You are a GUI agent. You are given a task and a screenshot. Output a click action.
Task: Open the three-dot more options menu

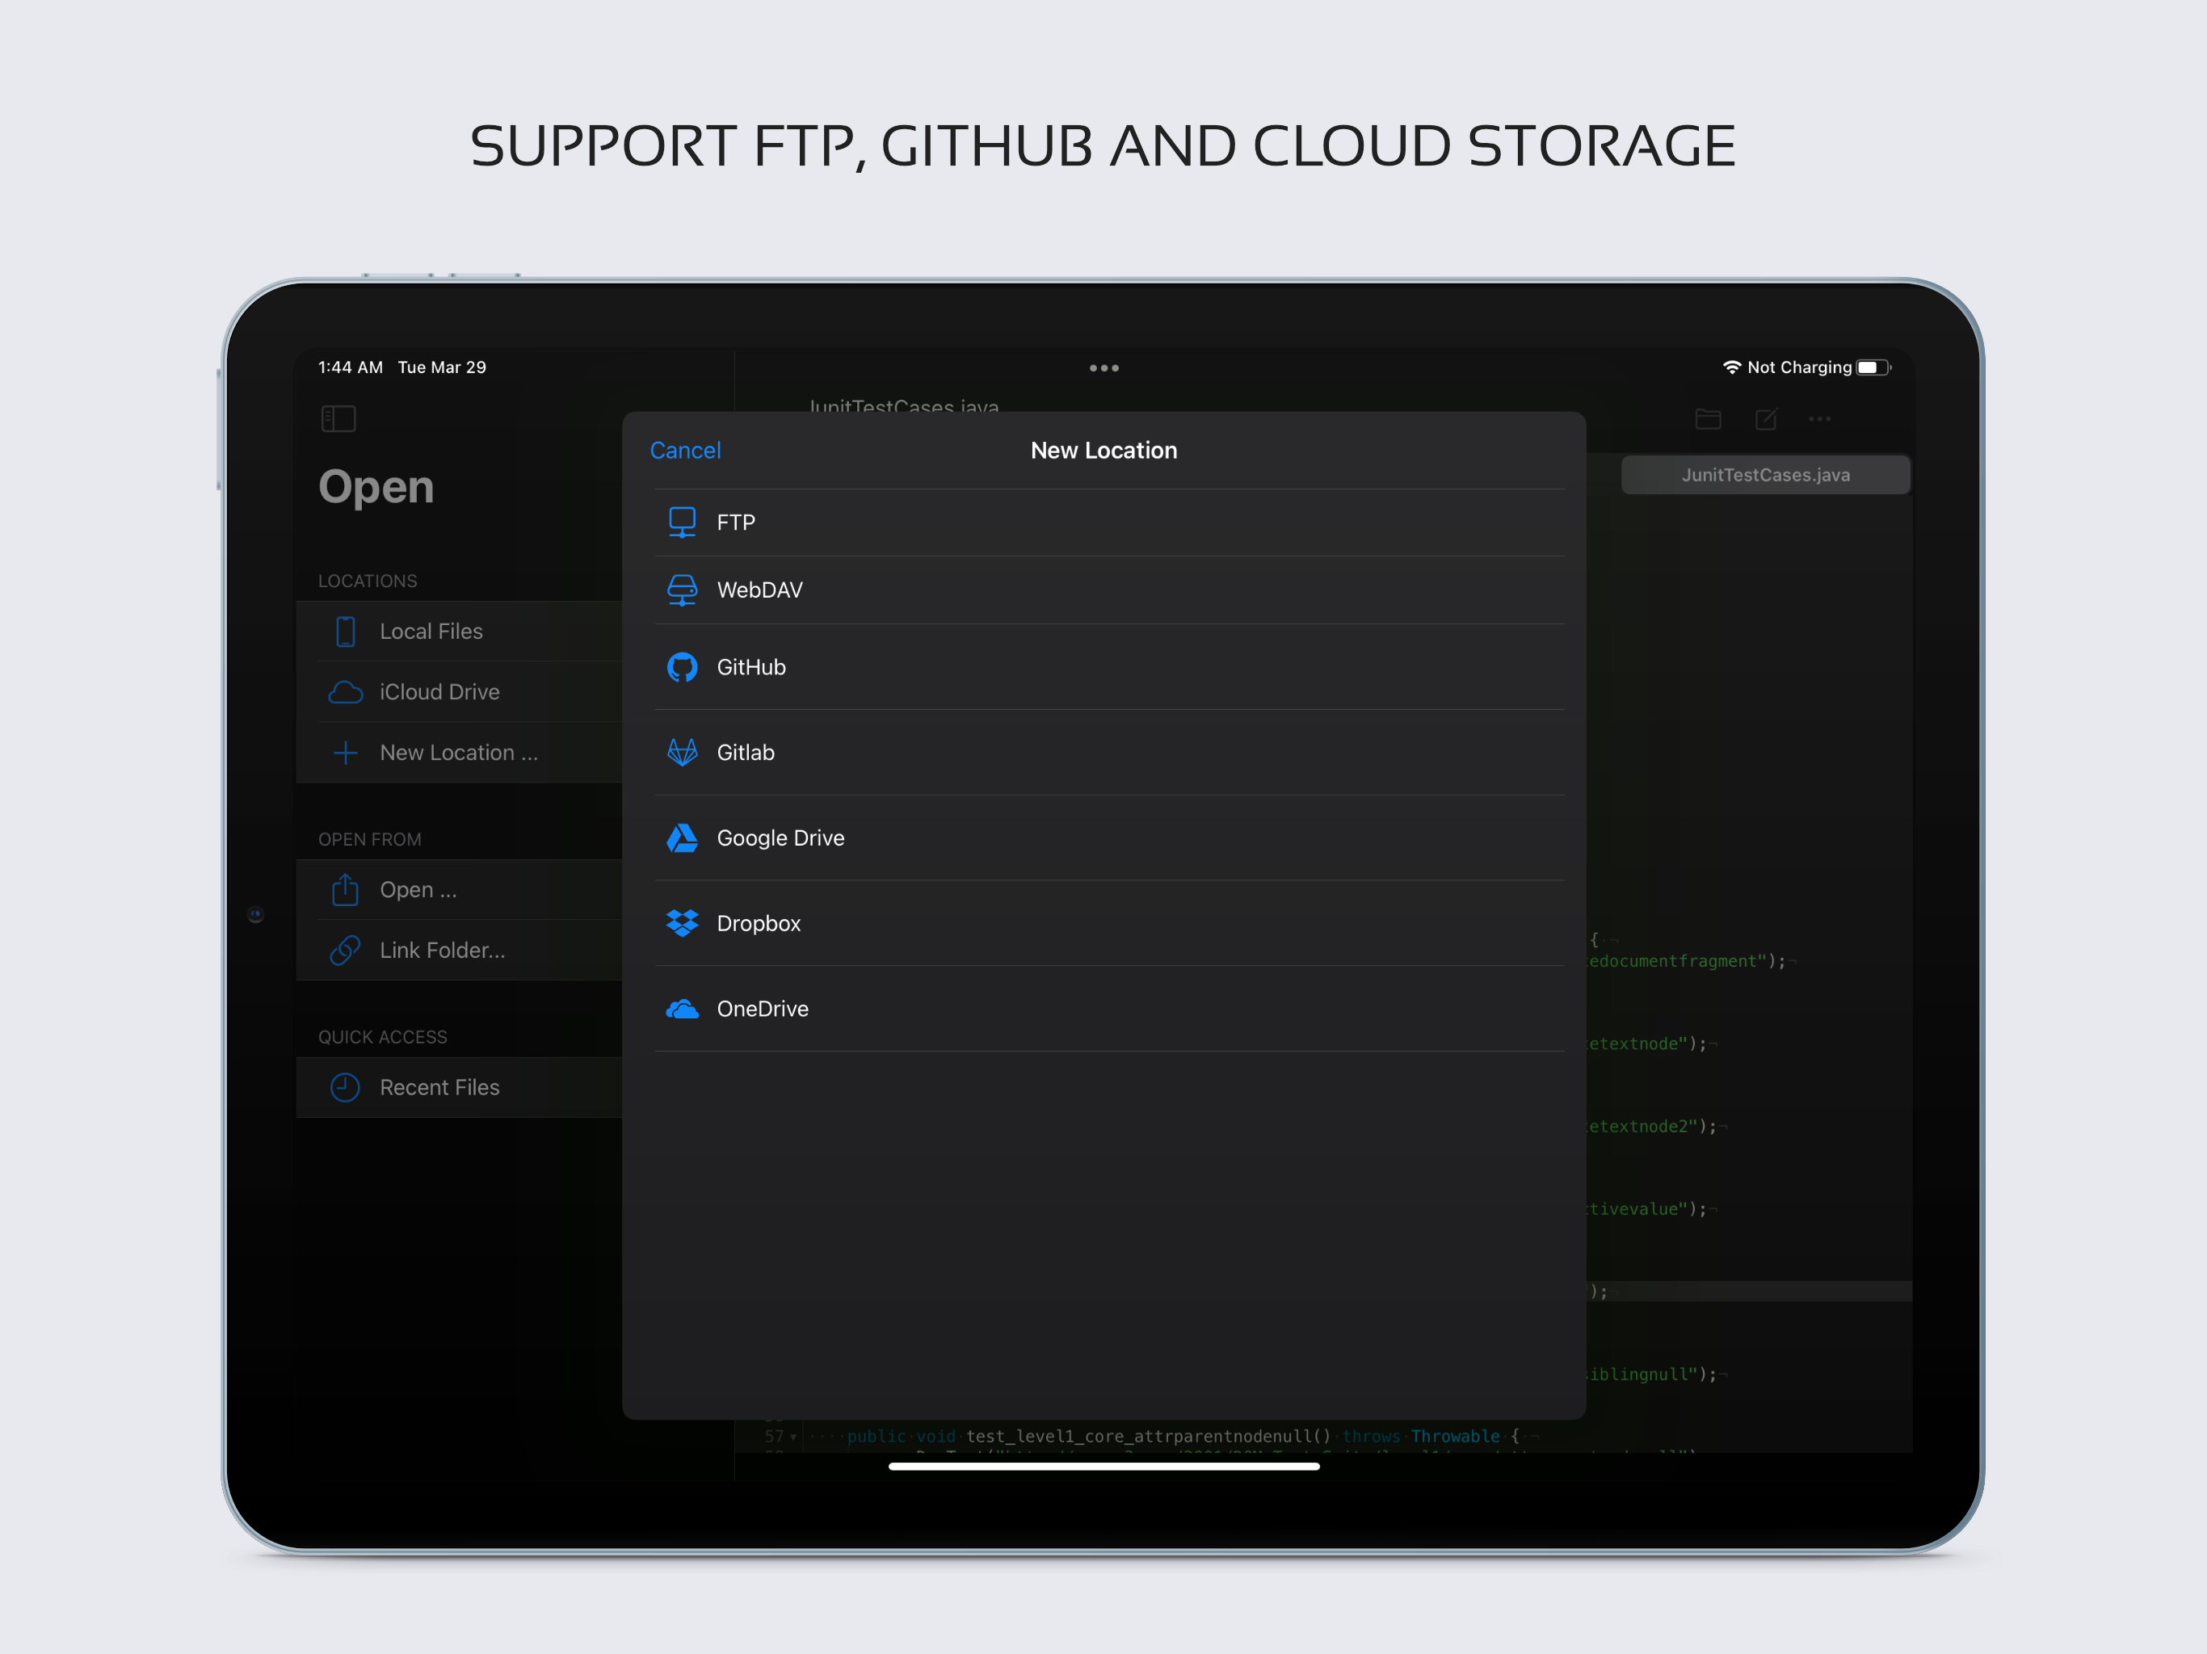[1819, 419]
